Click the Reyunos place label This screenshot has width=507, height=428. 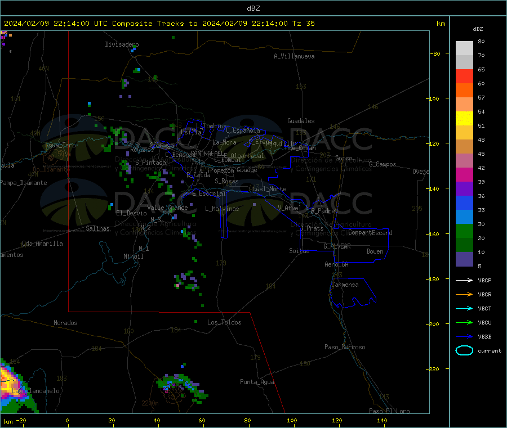(x=142, y=150)
